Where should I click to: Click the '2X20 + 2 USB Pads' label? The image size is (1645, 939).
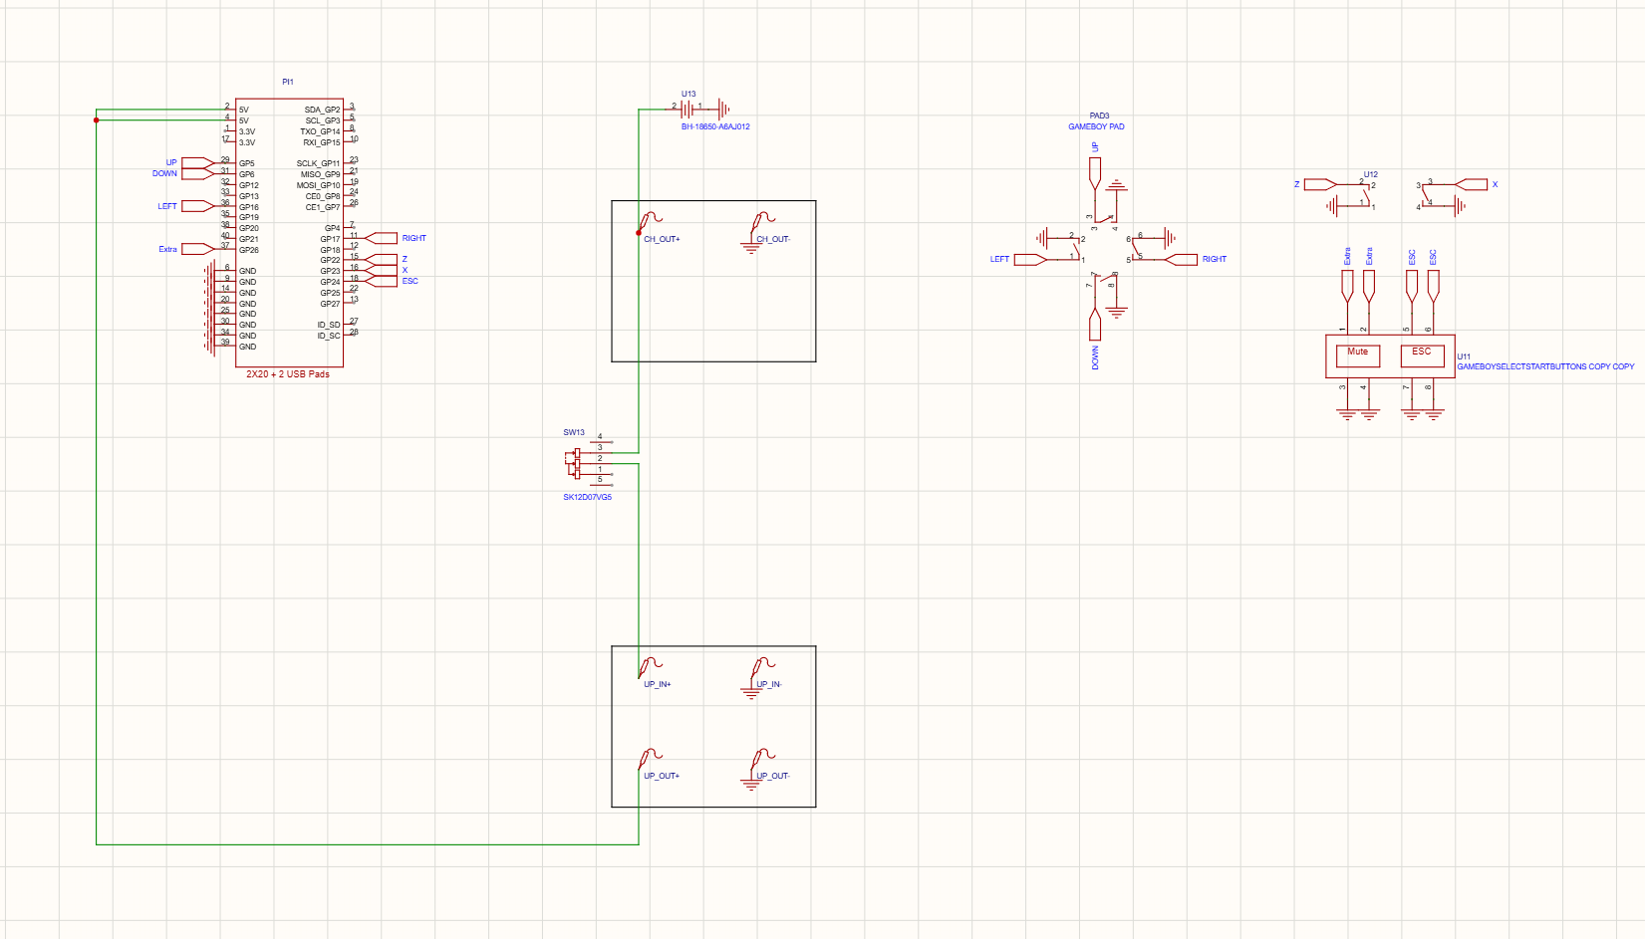[288, 374]
